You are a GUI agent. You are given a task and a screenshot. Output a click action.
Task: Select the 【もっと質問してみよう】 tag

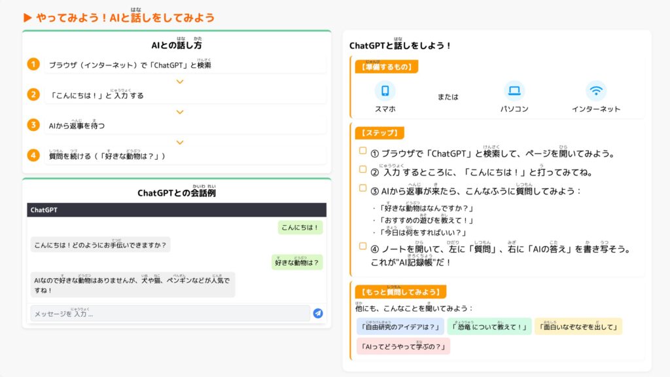coord(401,292)
